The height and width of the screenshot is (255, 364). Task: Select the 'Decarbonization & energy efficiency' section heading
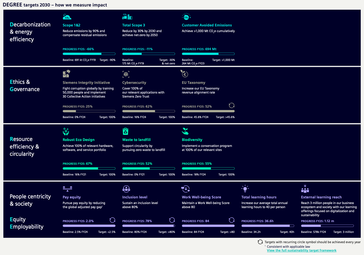[30, 32]
